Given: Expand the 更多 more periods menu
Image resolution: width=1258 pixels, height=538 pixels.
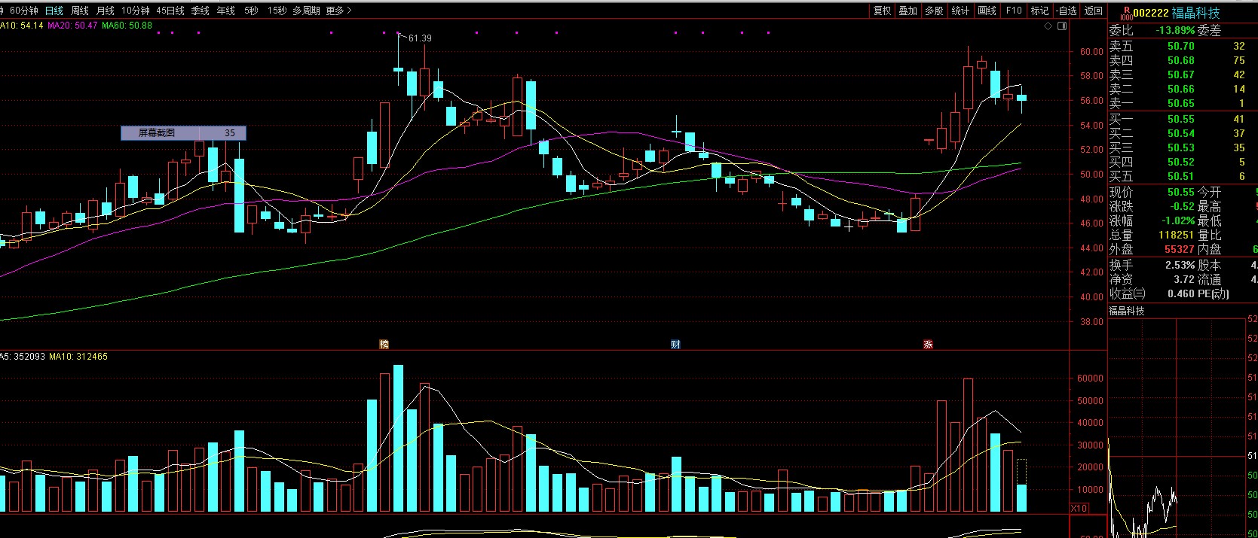Looking at the screenshot, I should [x=338, y=11].
